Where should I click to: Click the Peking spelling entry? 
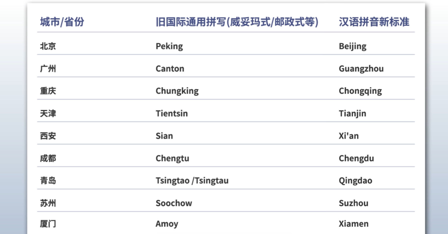169,46
